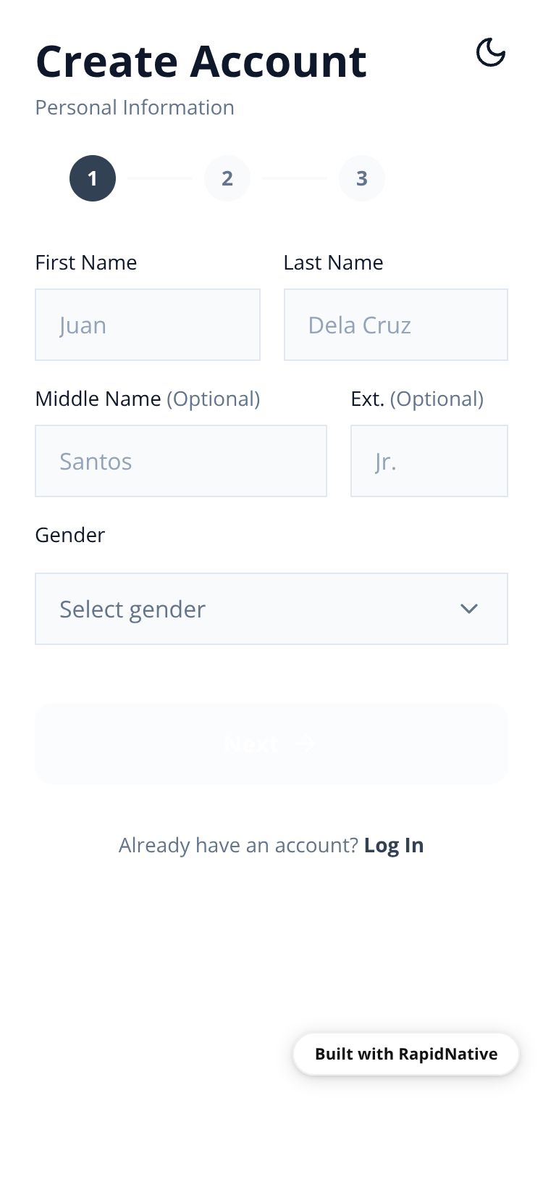Click the chevron arrow in the gender selector

click(469, 609)
